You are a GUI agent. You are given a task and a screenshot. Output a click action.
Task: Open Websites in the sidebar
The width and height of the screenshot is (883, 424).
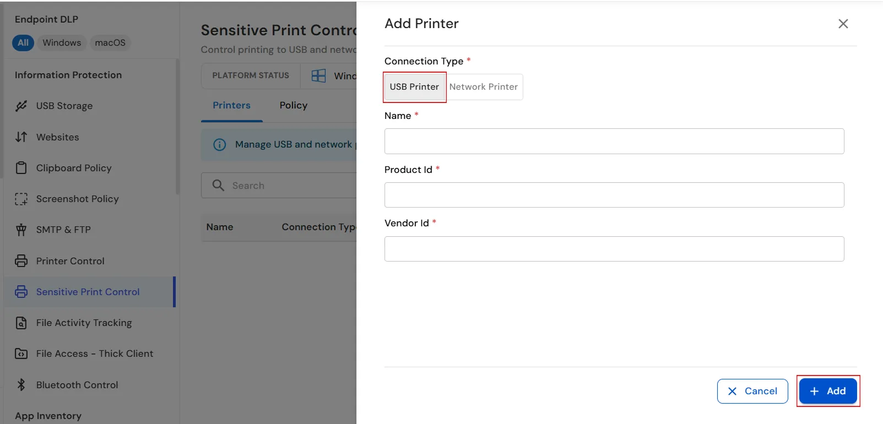(x=89, y=137)
